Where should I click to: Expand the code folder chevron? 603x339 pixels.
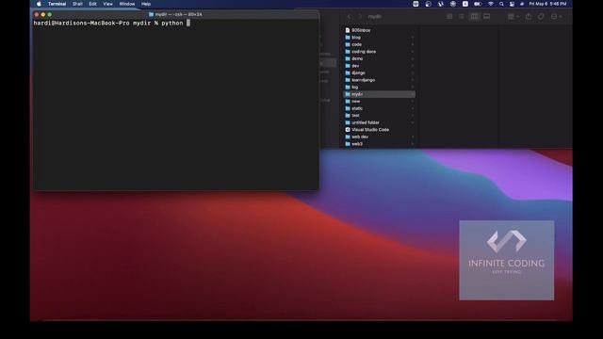pos(413,44)
